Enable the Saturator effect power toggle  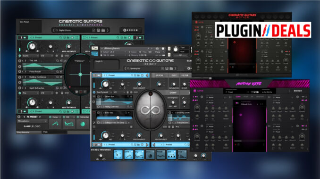(78, 117)
